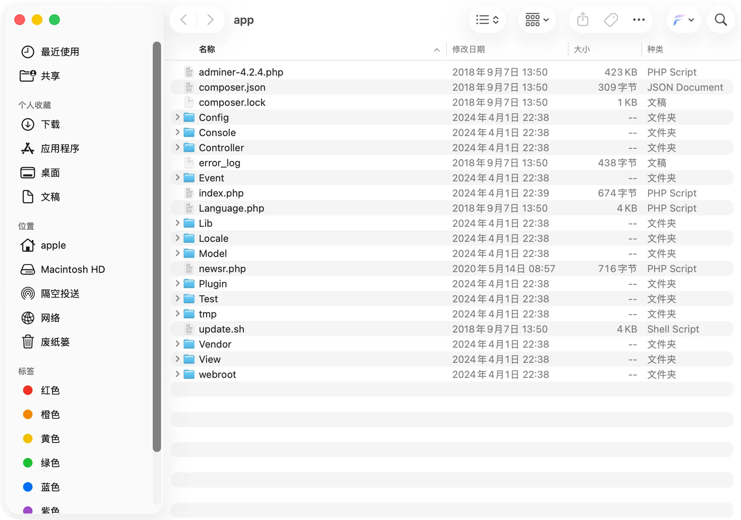The width and height of the screenshot is (741, 520).
Task: Select the 红色 red tag
Action: [x=41, y=390]
